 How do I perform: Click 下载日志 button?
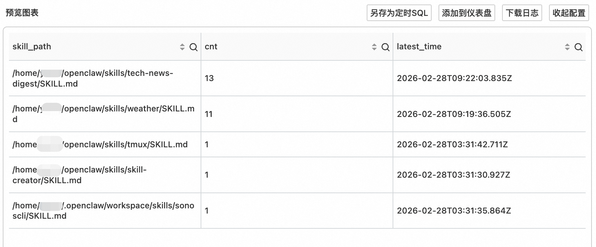pyautogui.click(x=522, y=13)
